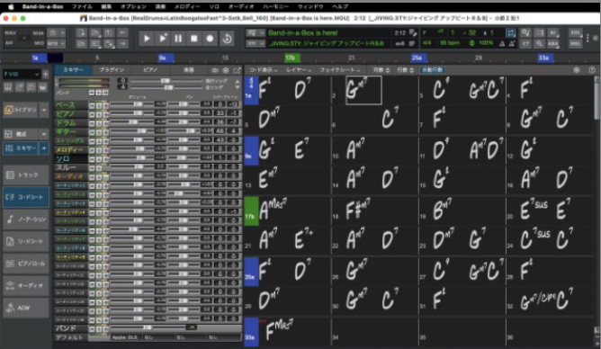Mute the Drums (ドラム) track
Viewport: 601px width, 349px height.
pos(92,123)
